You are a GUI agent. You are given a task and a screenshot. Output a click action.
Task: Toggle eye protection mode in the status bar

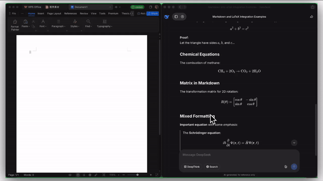(70, 175)
